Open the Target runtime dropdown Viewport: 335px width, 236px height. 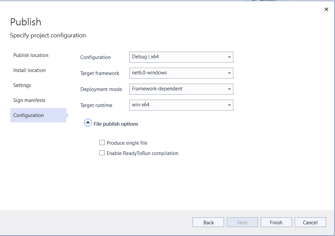pyautogui.click(x=181, y=105)
